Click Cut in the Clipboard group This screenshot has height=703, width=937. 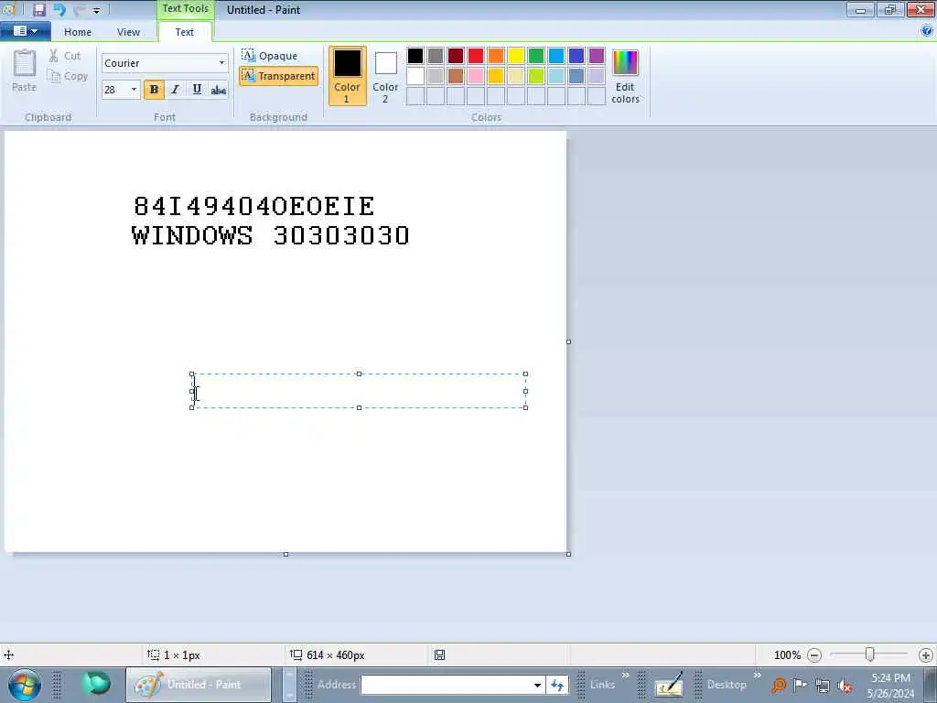(x=65, y=56)
